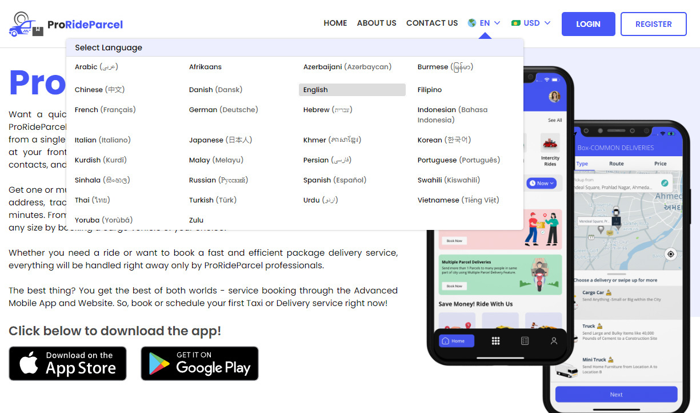Click the Next button on phone screen
Image resolution: width=700 pixels, height=413 pixels.
[616, 394]
